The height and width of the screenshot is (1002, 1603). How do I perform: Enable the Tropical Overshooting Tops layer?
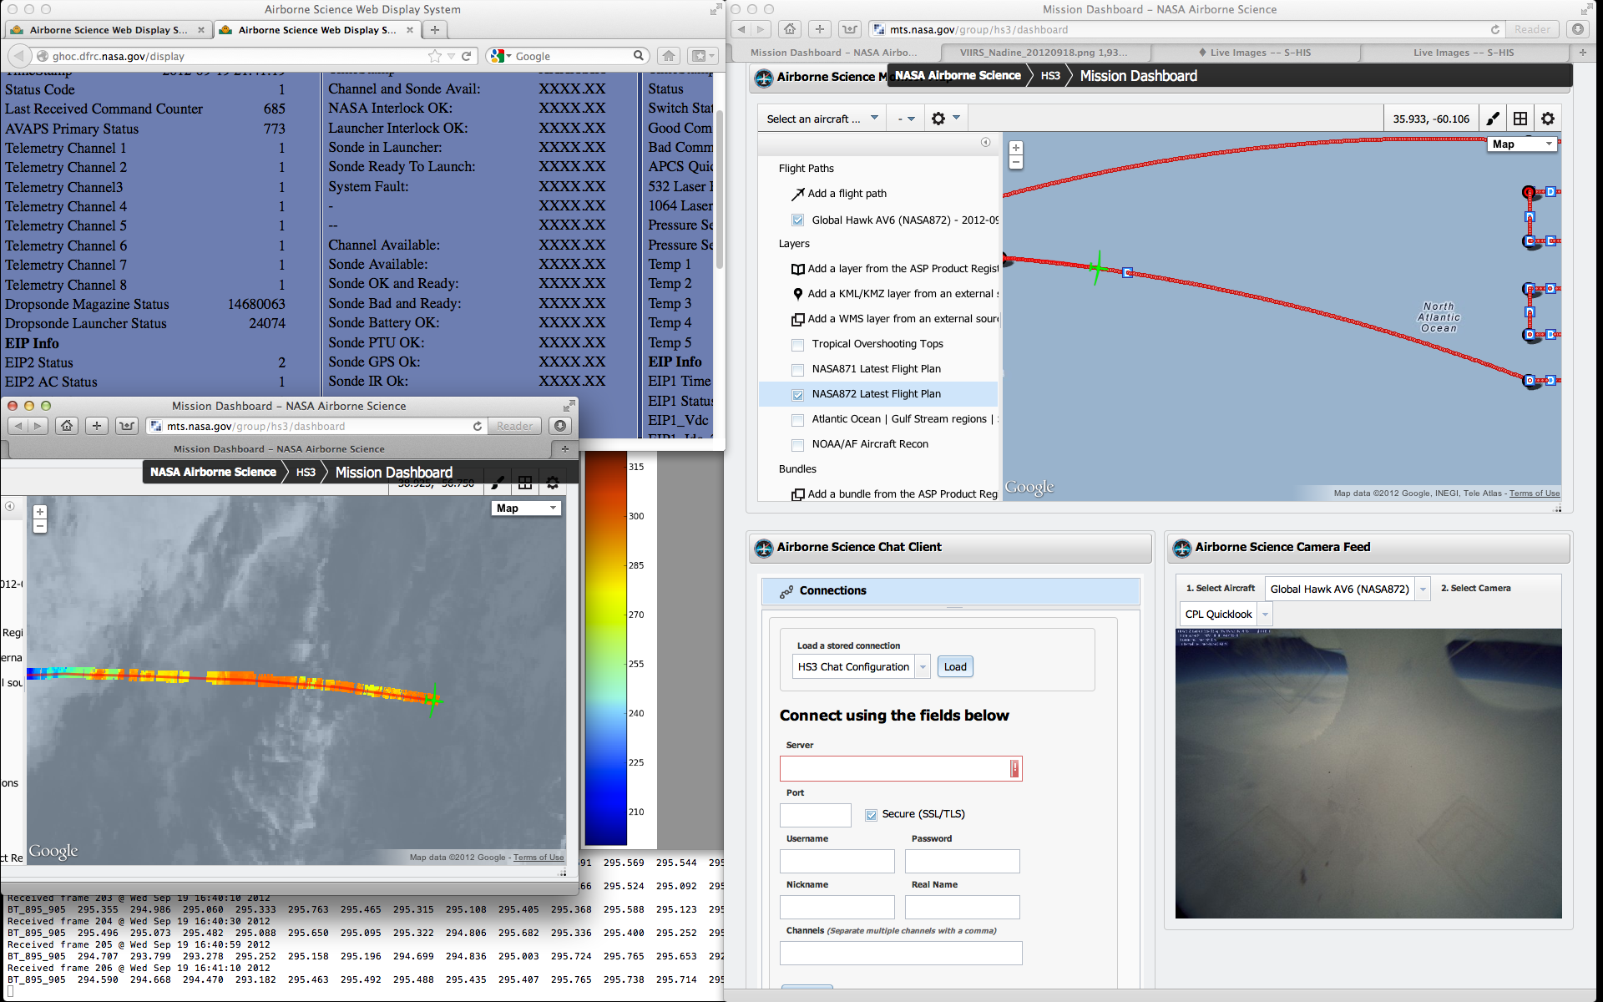pos(797,344)
